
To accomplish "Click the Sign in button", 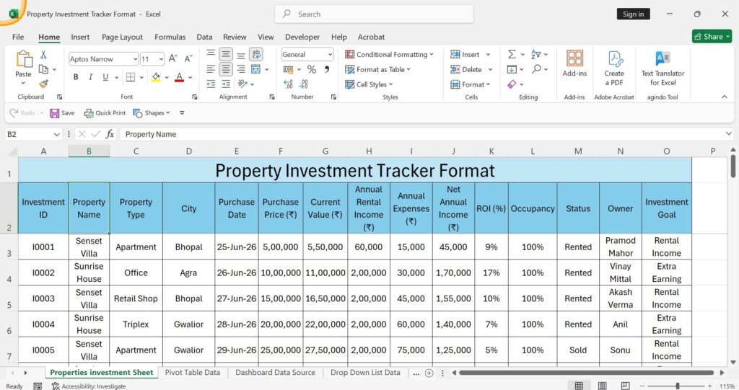I will 633,14.
